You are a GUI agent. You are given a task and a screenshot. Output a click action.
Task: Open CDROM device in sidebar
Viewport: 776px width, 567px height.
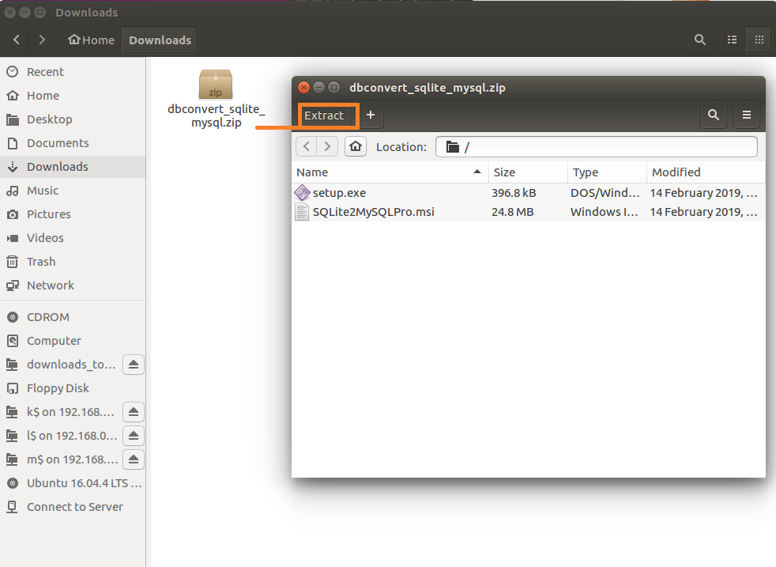(73, 317)
